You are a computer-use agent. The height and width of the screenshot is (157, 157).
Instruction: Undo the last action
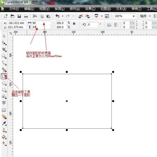[x=57, y=16]
